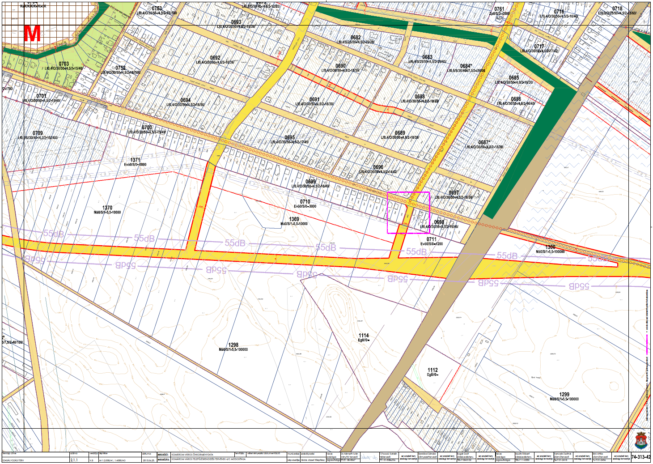Select the zone label 0711
Image resolution: width=653 pixels, height=464 pixels.
431,239
